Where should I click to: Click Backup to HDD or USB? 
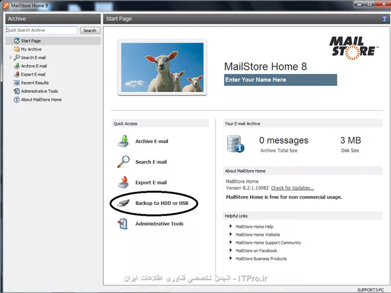click(162, 203)
